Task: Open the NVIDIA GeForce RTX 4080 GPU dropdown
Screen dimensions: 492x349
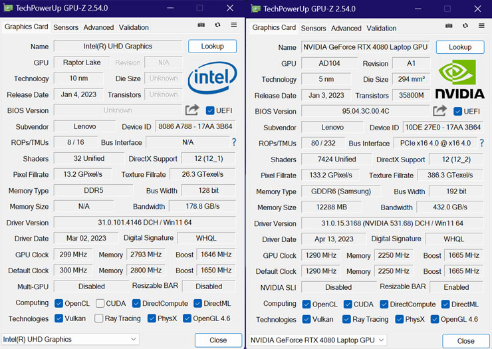Action: pos(317,340)
